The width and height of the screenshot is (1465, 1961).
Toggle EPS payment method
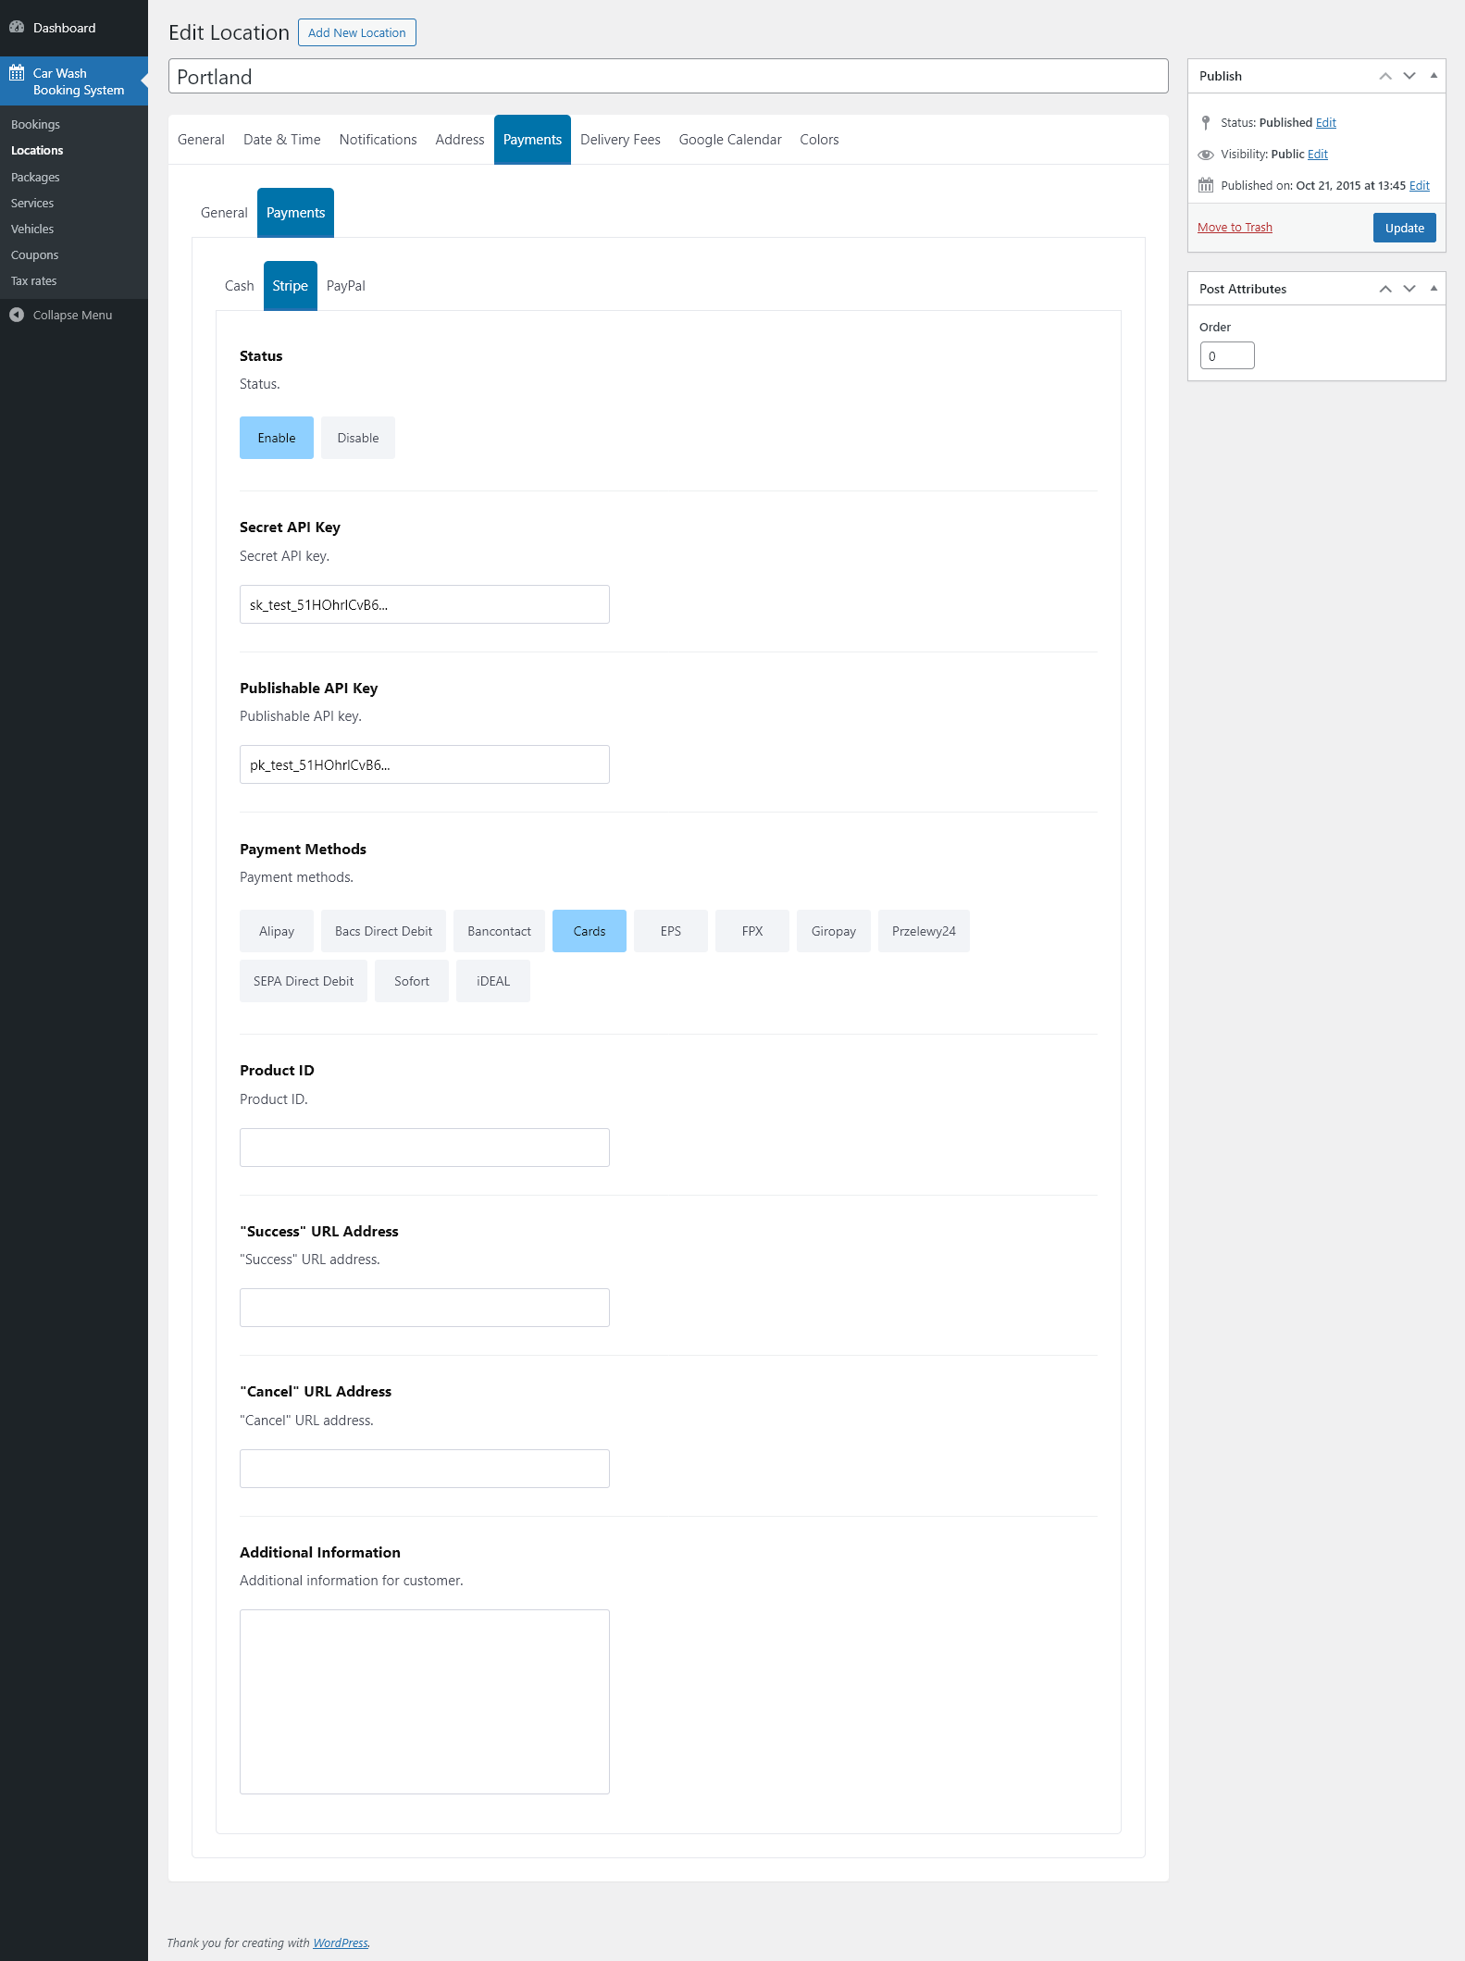coord(671,931)
